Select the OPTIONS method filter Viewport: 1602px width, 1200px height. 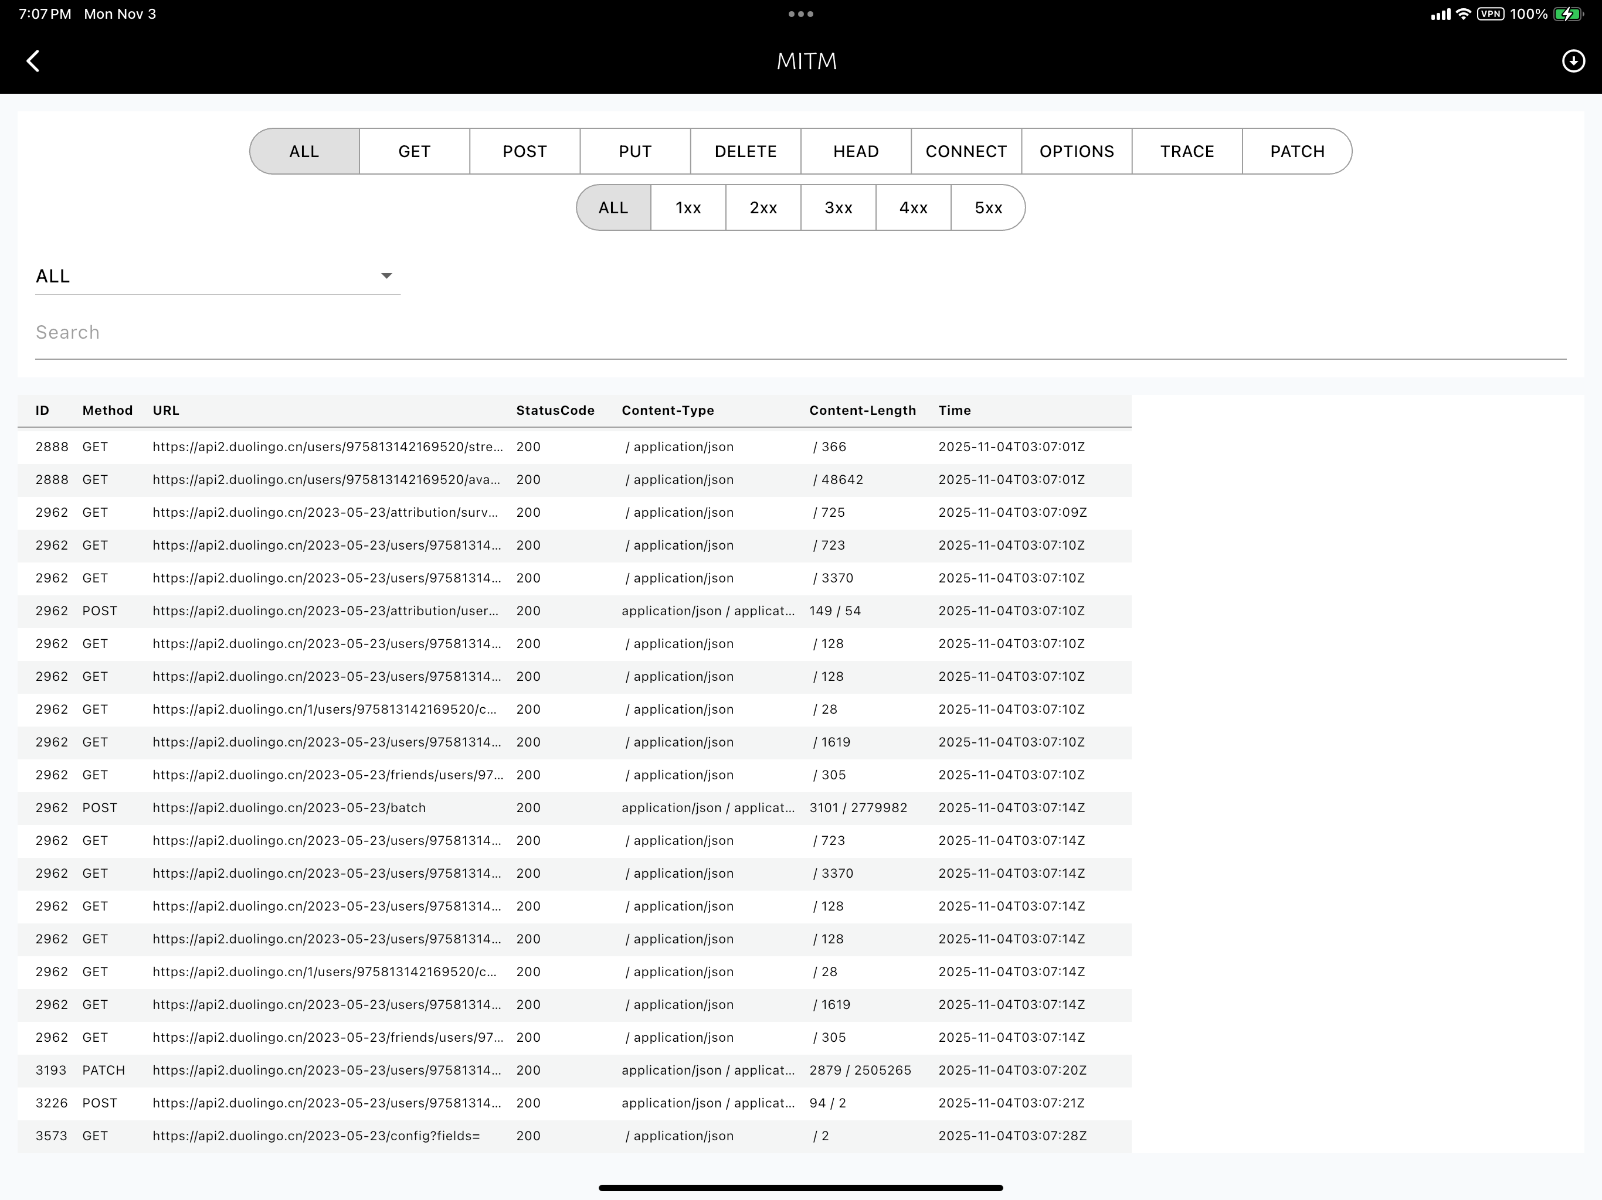[1076, 151]
